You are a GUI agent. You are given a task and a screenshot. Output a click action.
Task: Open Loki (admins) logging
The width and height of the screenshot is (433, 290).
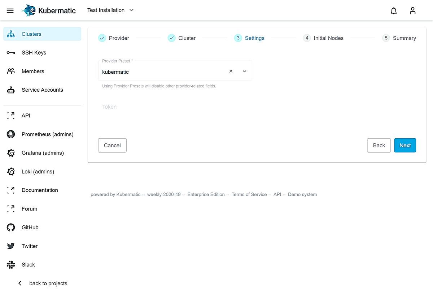click(x=11, y=172)
